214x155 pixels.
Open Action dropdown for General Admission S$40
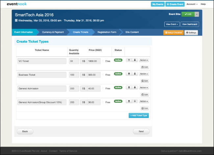[144, 88]
